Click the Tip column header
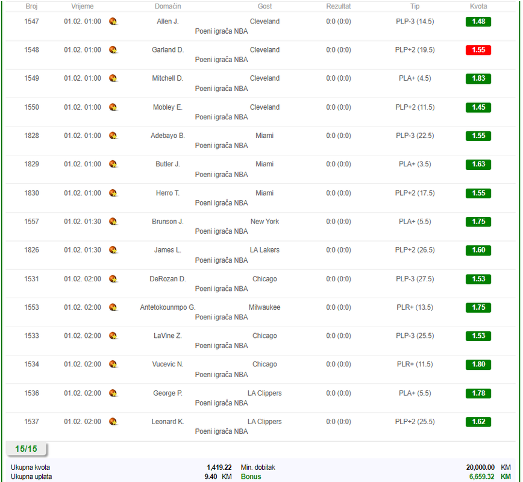523x482 pixels. pyautogui.click(x=415, y=7)
